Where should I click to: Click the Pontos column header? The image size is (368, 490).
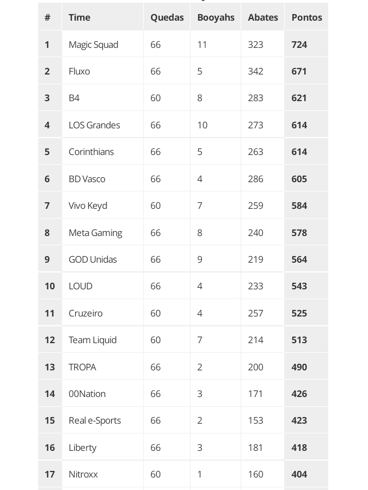[306, 17]
